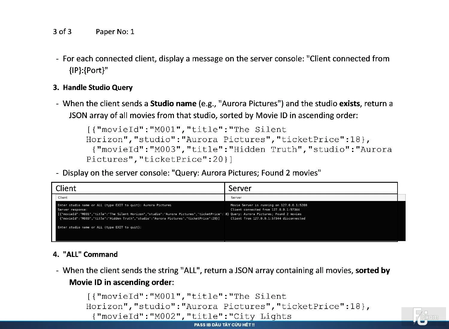Image resolution: width=449 pixels, height=329 pixels.
Task: Click the "3 of 3" page indicator
Action: pyautogui.click(x=62, y=32)
